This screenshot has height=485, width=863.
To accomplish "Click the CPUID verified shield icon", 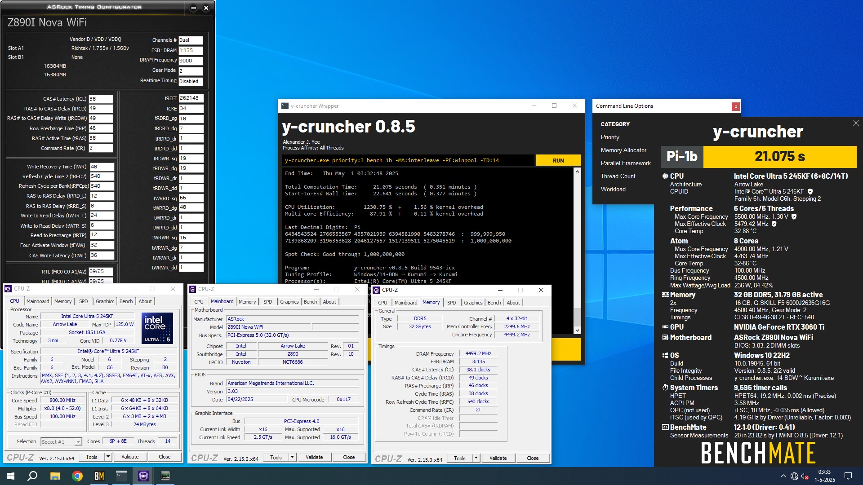I will 810,191.
